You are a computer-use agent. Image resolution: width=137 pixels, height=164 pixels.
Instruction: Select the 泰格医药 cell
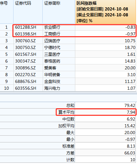[x=59, y=61]
